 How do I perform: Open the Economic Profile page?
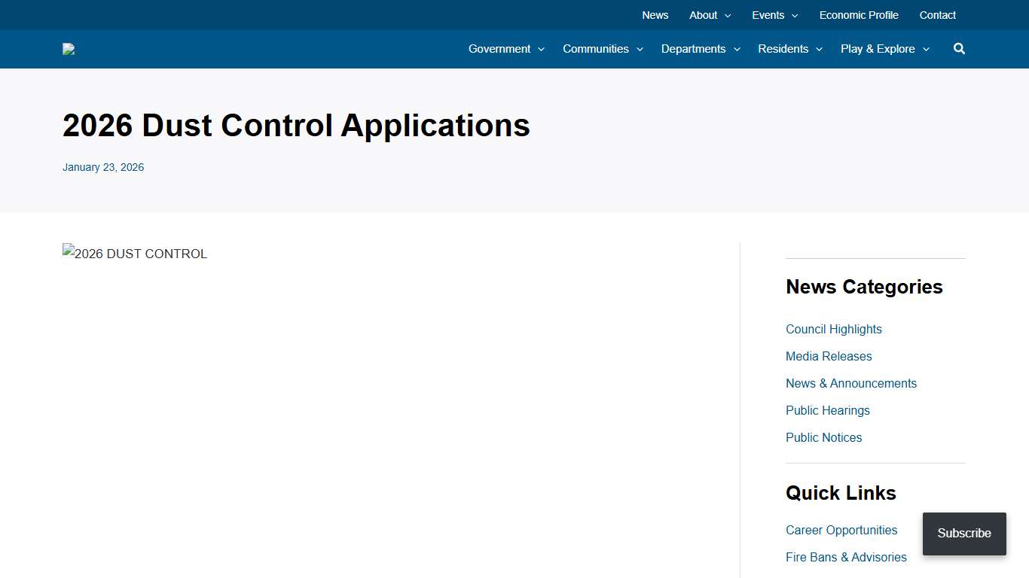859,15
